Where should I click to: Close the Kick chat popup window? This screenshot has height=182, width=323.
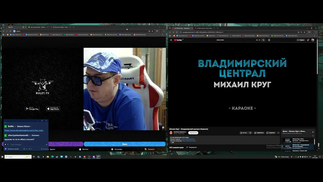click(x=46, y=121)
